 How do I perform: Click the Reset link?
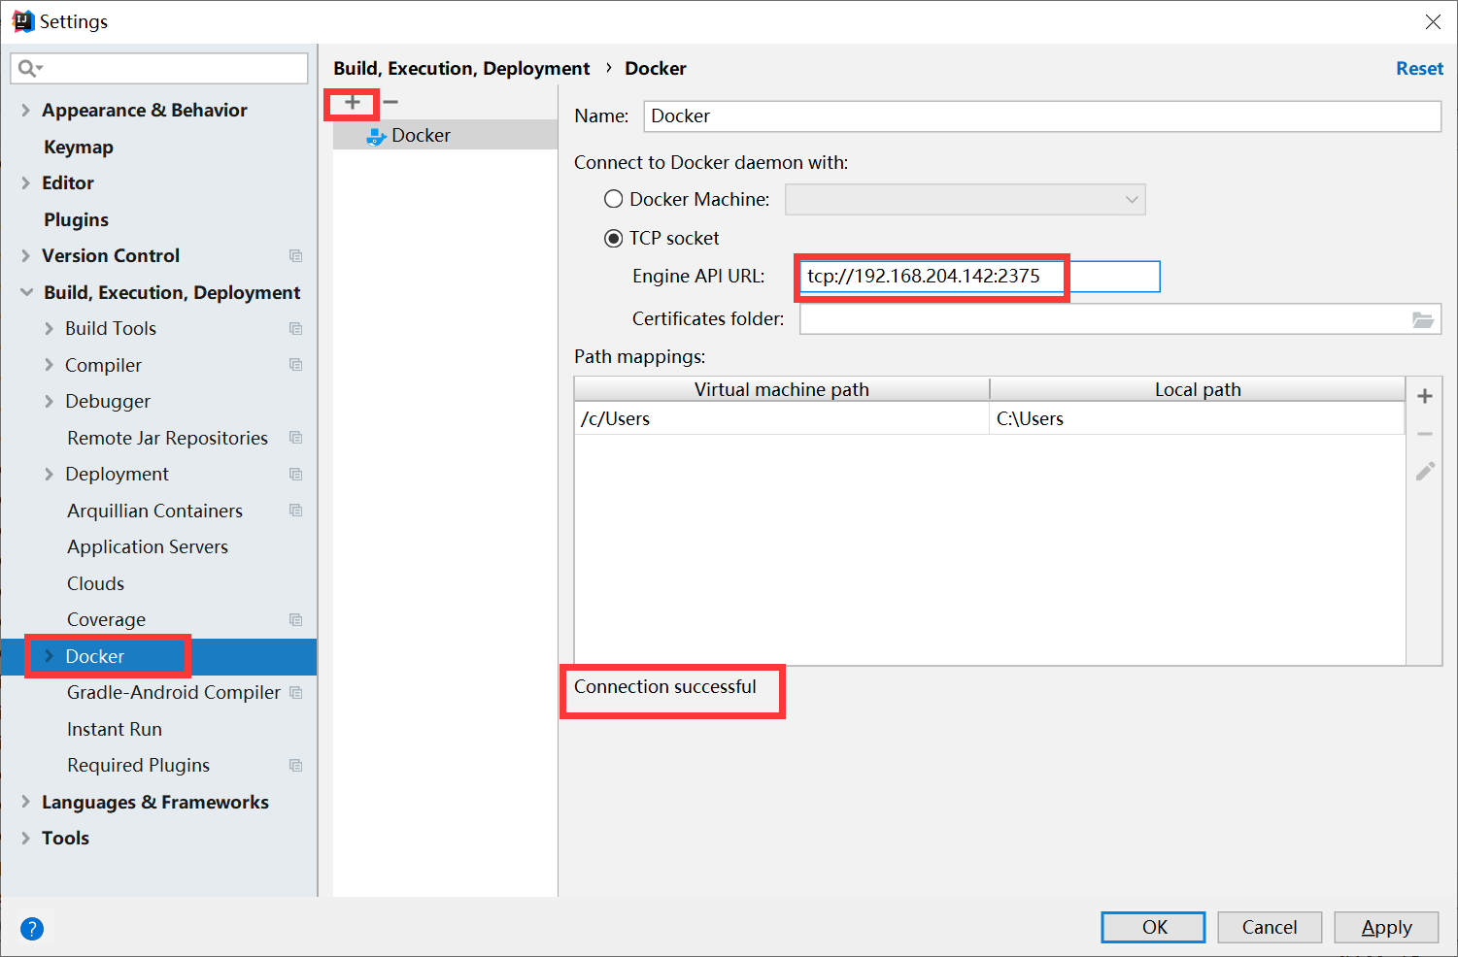click(1419, 68)
